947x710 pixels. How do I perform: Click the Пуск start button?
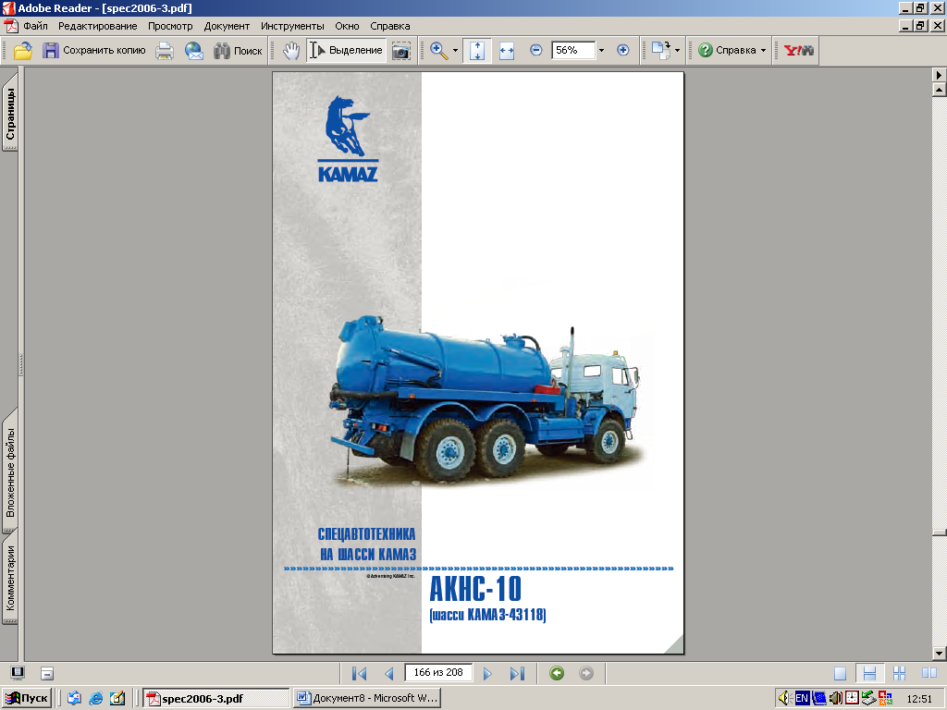[x=27, y=698]
